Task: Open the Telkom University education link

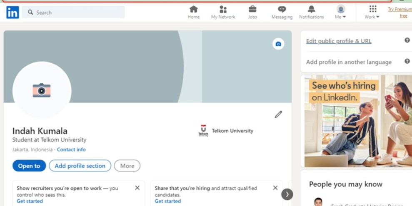Action: [232, 131]
